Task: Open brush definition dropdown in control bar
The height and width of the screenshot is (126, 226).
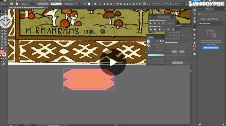Action: tap(62, 4)
